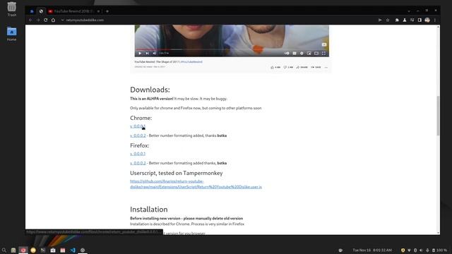Save the video to playlist
Screen dimensions: 452x254
316,67
